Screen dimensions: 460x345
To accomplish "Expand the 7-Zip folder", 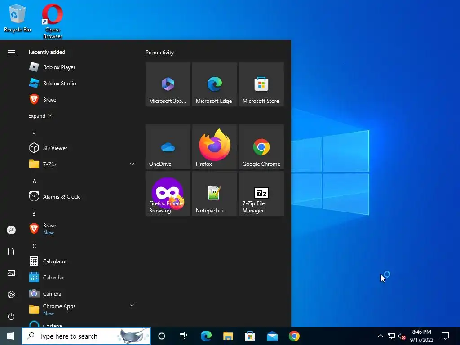I will 81,164.
